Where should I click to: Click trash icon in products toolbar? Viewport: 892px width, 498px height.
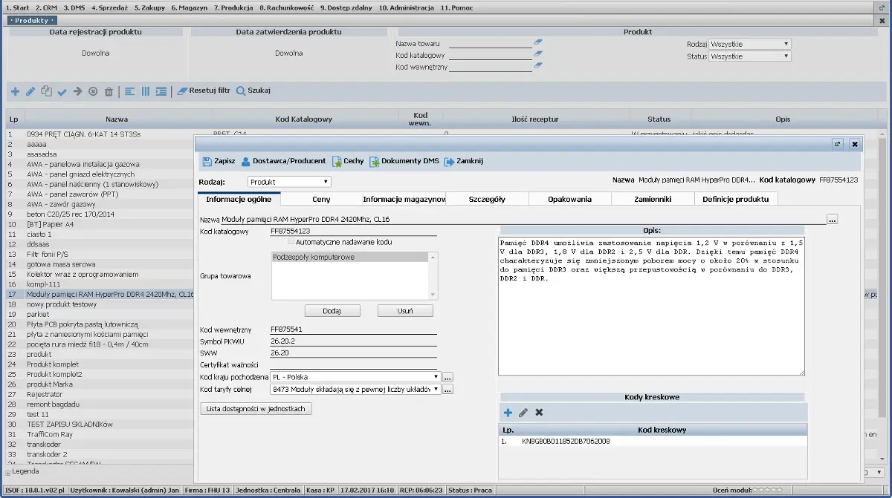click(109, 91)
